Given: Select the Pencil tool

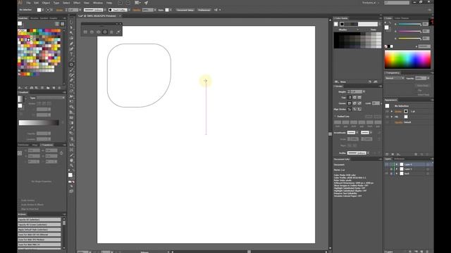Looking at the screenshot, I should tap(71, 75).
